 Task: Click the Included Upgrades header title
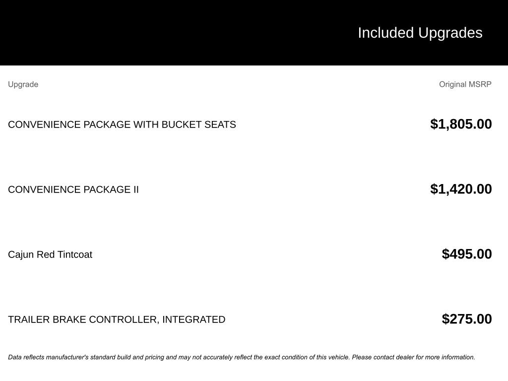pos(420,33)
